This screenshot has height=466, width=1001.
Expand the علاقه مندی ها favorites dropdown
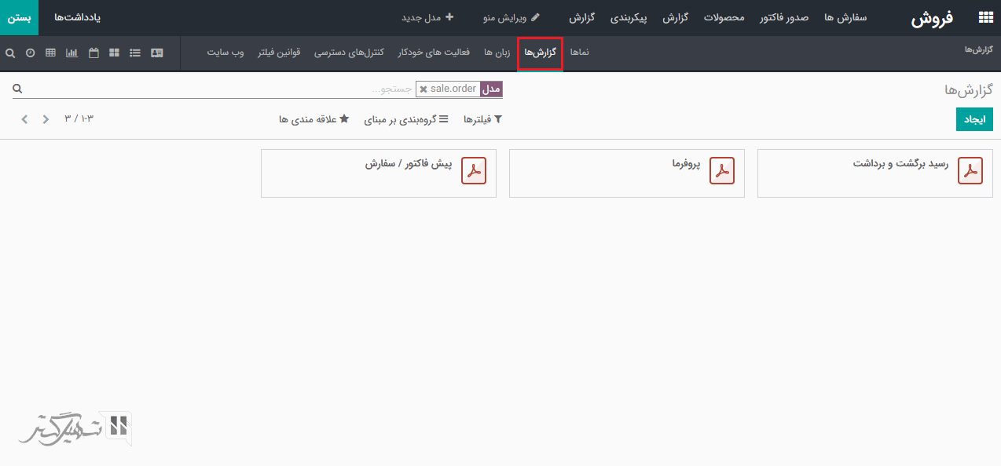tap(314, 119)
